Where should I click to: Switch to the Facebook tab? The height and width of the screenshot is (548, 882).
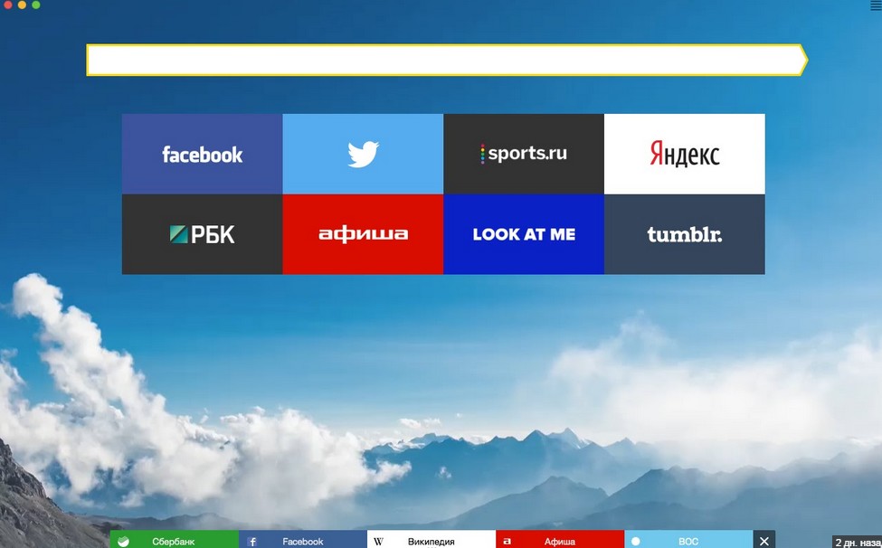tap(303, 540)
